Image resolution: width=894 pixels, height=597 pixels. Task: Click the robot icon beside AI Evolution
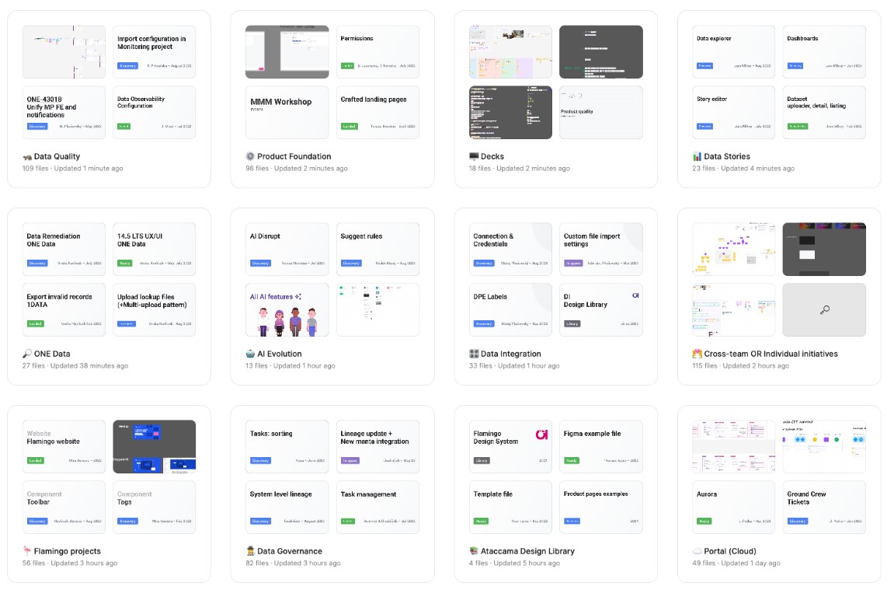pos(250,354)
